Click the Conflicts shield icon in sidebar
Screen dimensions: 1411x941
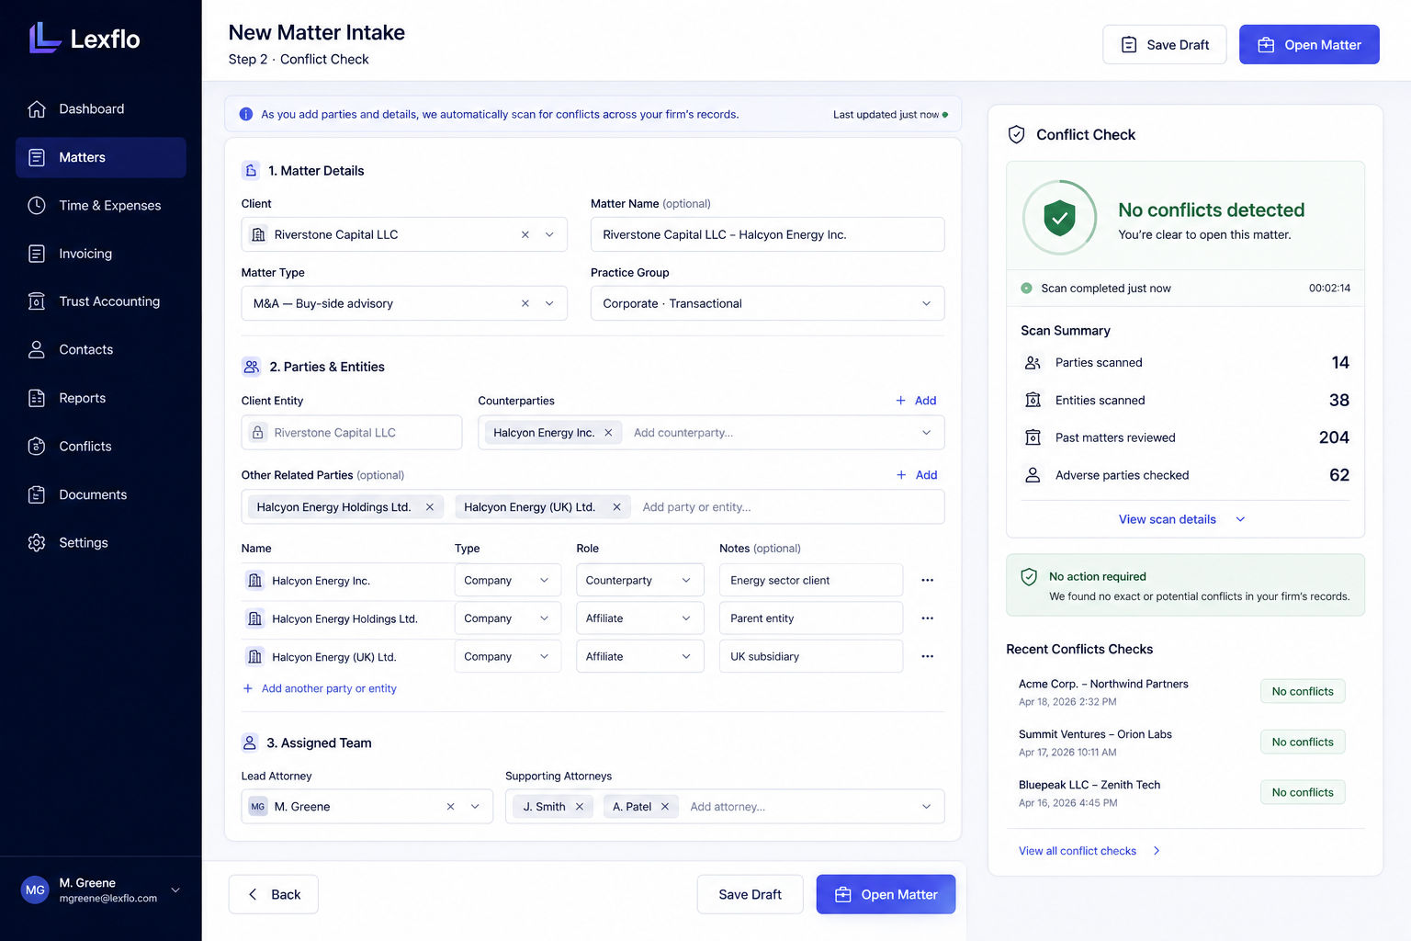pyautogui.click(x=37, y=446)
